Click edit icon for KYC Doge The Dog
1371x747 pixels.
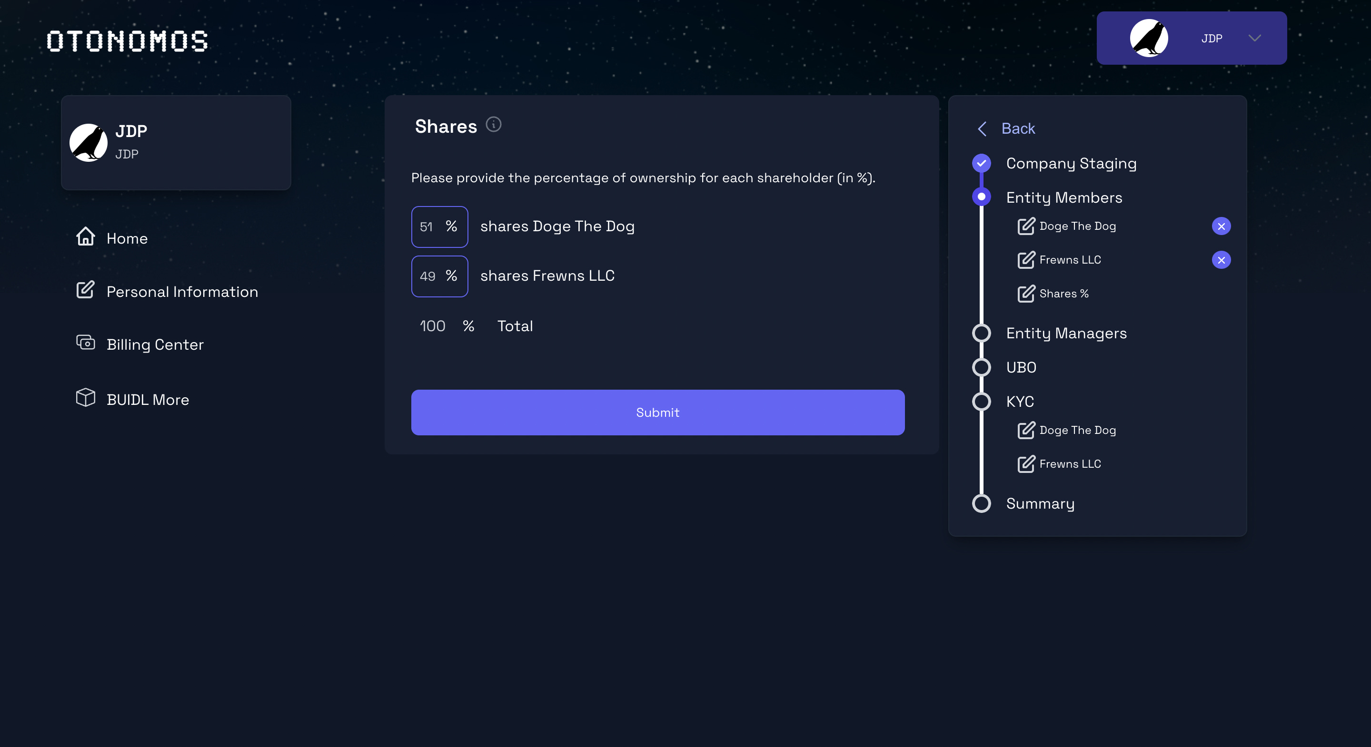pos(1026,430)
